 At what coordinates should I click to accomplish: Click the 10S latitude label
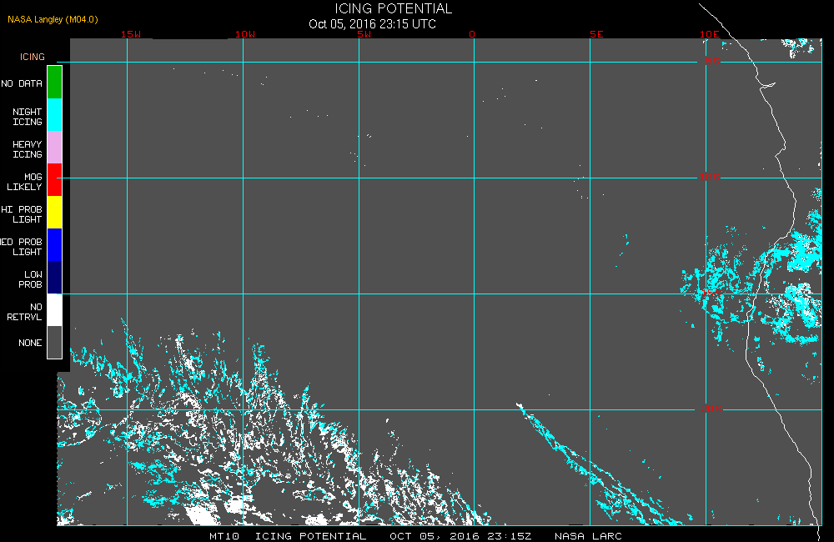[710, 177]
